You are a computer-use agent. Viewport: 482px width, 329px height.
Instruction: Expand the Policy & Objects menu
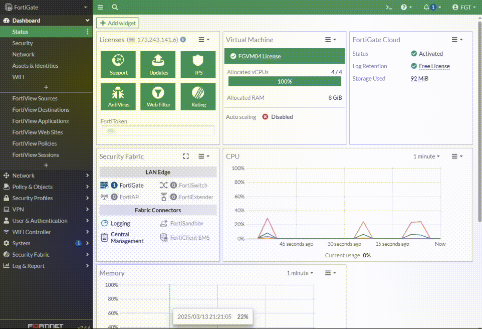[x=46, y=187]
